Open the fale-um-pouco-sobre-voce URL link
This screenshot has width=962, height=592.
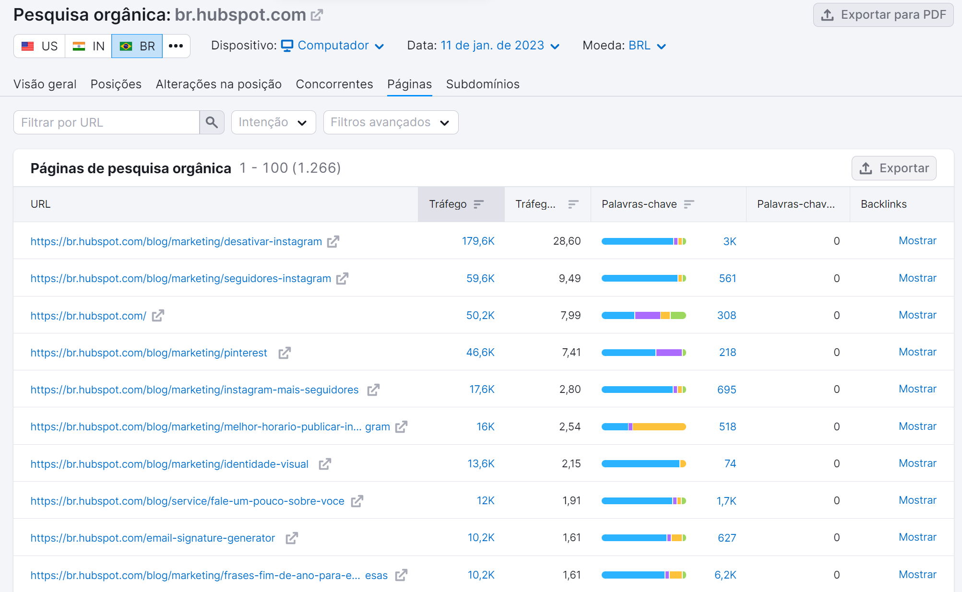click(x=188, y=501)
